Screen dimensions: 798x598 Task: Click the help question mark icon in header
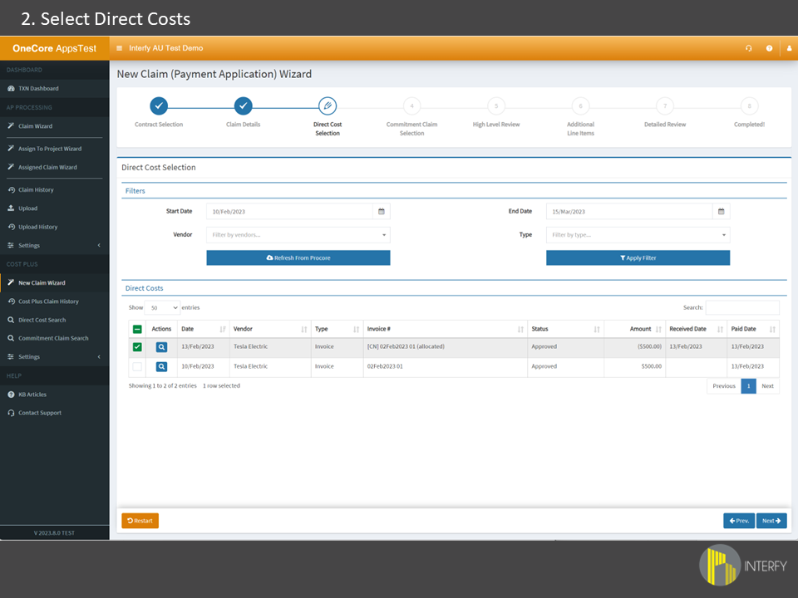click(769, 48)
